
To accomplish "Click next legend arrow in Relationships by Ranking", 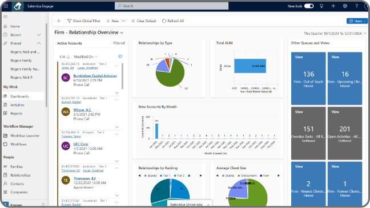I will (x=201, y=176).
